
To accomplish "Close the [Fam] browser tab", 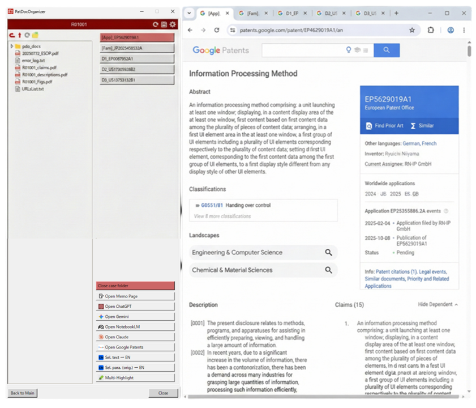I will point(266,14).
